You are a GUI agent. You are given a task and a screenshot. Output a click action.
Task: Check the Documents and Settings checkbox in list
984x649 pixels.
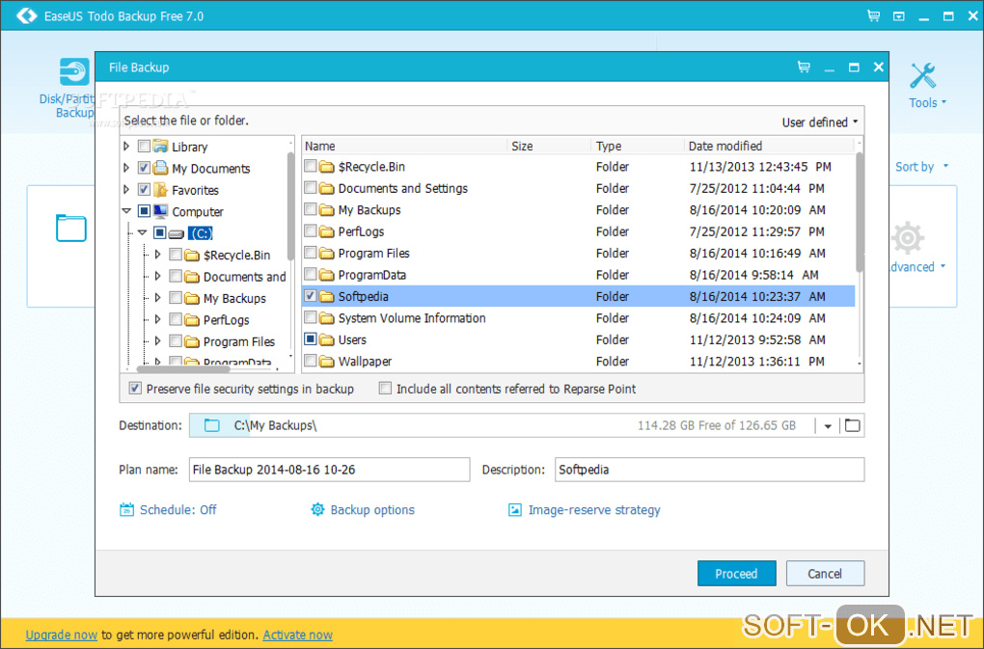coord(310,187)
